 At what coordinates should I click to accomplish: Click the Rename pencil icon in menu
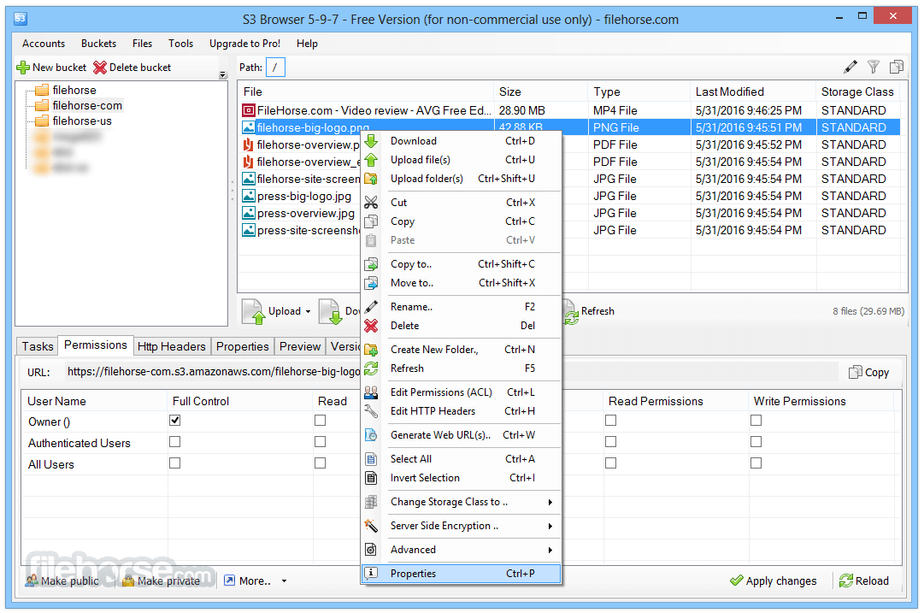point(371,306)
